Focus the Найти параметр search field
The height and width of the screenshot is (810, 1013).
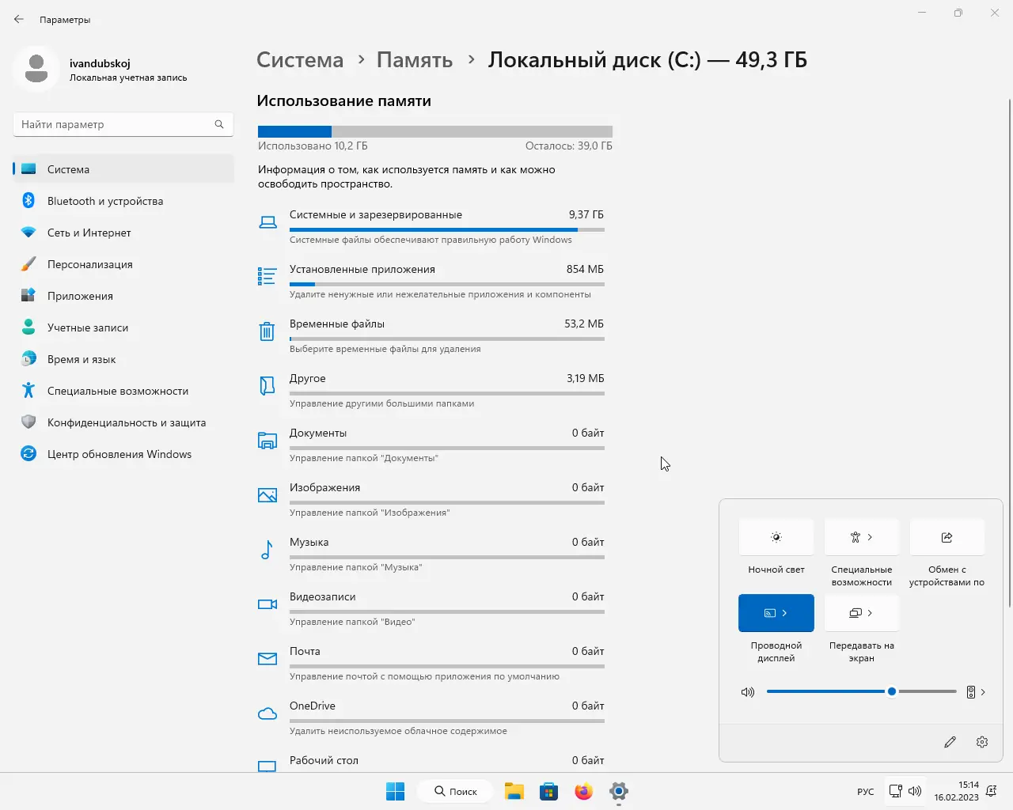click(x=123, y=124)
